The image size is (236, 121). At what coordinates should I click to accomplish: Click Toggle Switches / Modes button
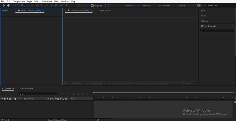click(x=58, y=120)
